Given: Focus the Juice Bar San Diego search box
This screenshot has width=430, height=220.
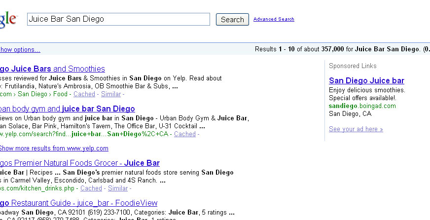Looking at the screenshot, I should (118, 19).
